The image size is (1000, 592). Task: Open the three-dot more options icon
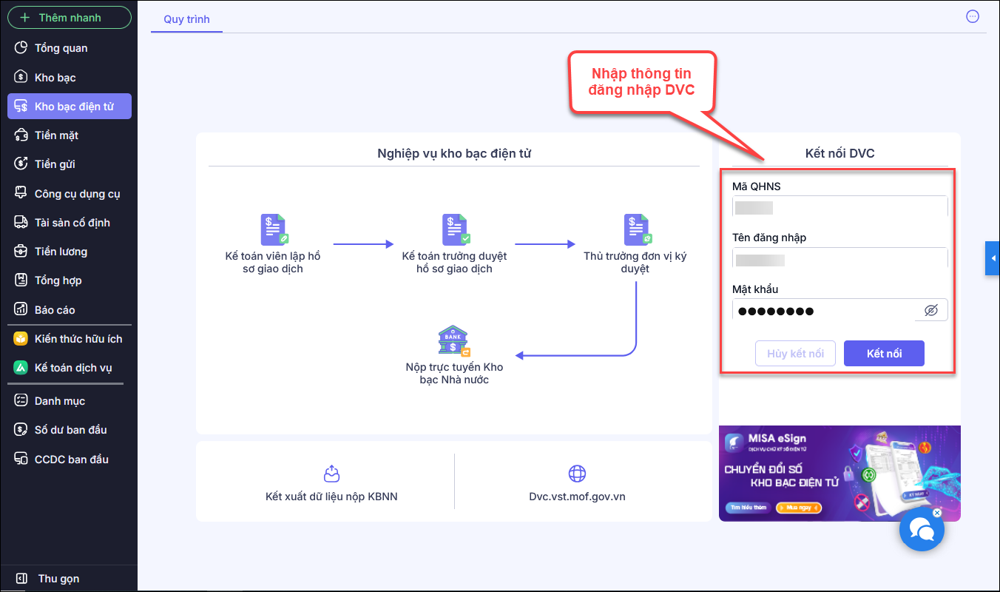(973, 16)
